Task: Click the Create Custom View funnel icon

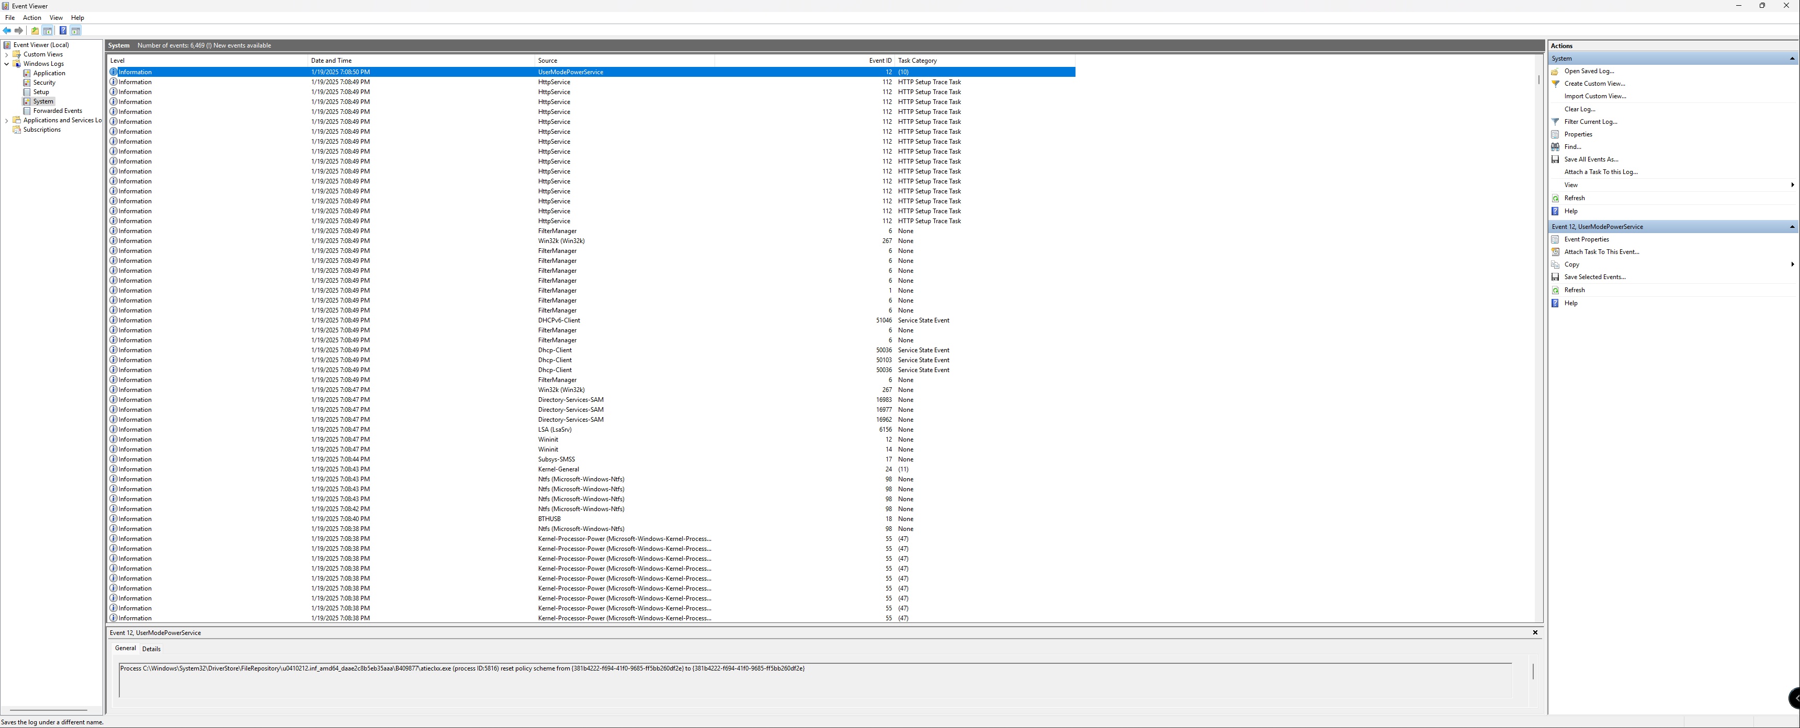Action: pos(1555,84)
